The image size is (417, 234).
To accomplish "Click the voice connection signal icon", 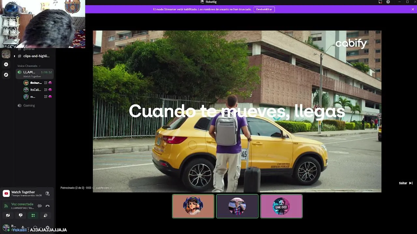I will pyautogui.click(x=6, y=206).
